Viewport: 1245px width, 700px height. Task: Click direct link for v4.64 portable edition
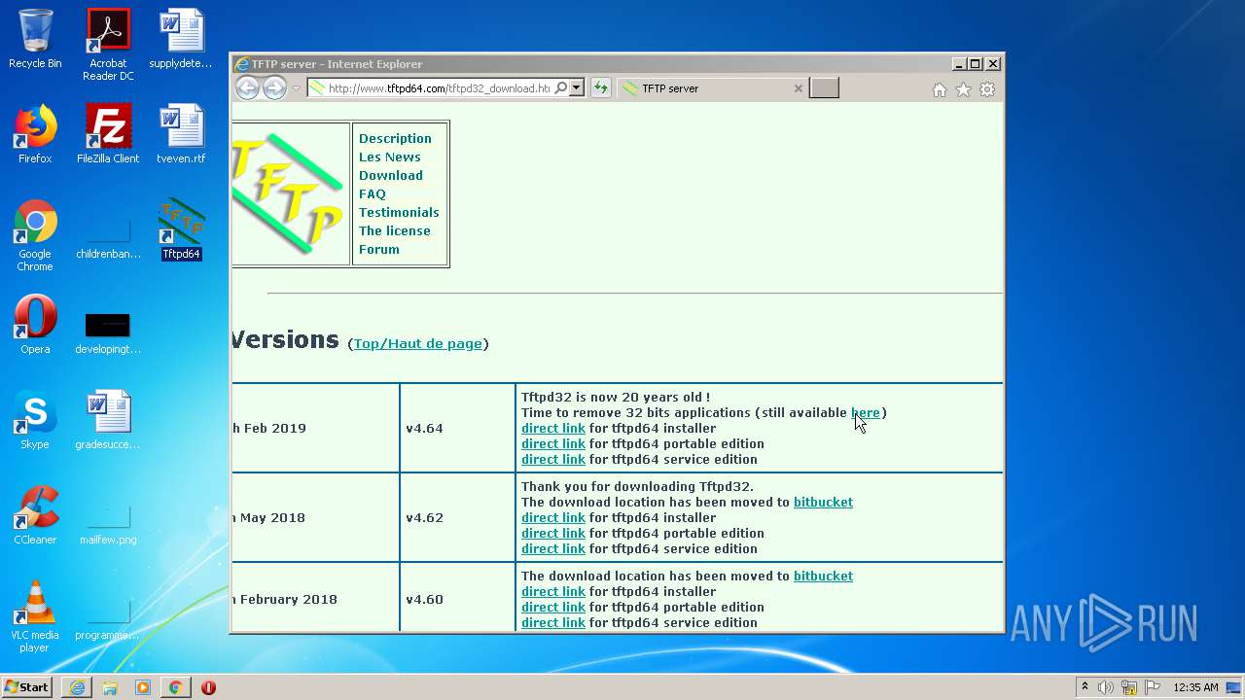[x=553, y=443]
